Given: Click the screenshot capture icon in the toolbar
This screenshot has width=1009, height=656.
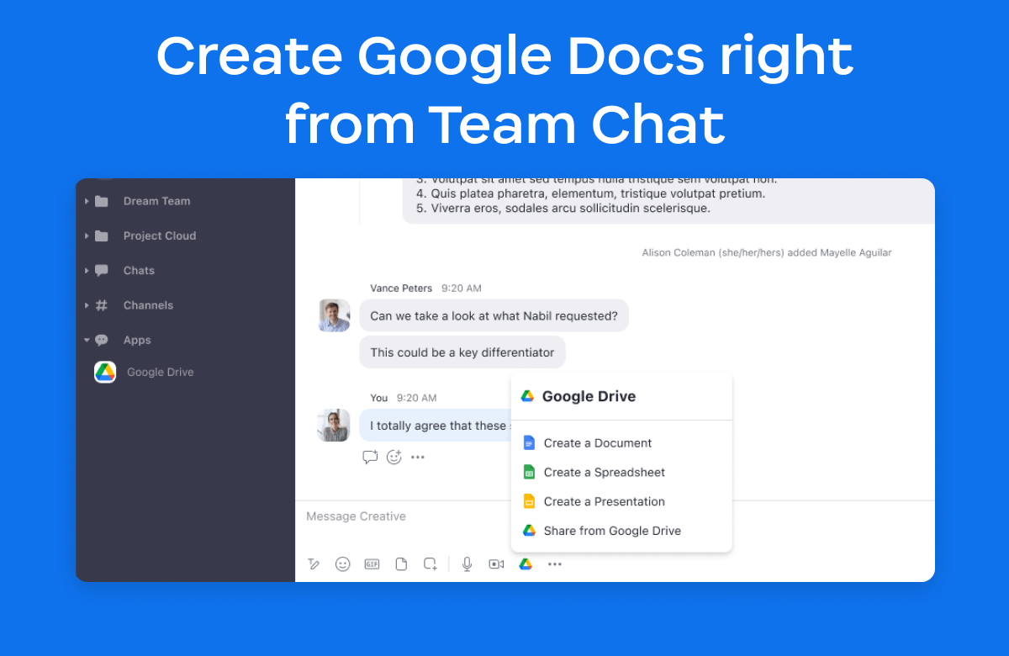Looking at the screenshot, I should point(431,564).
